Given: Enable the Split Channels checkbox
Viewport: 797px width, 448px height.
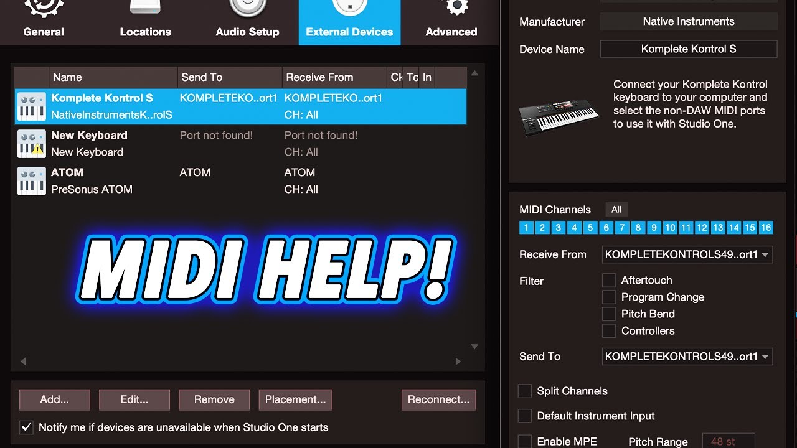Looking at the screenshot, I should (x=525, y=391).
